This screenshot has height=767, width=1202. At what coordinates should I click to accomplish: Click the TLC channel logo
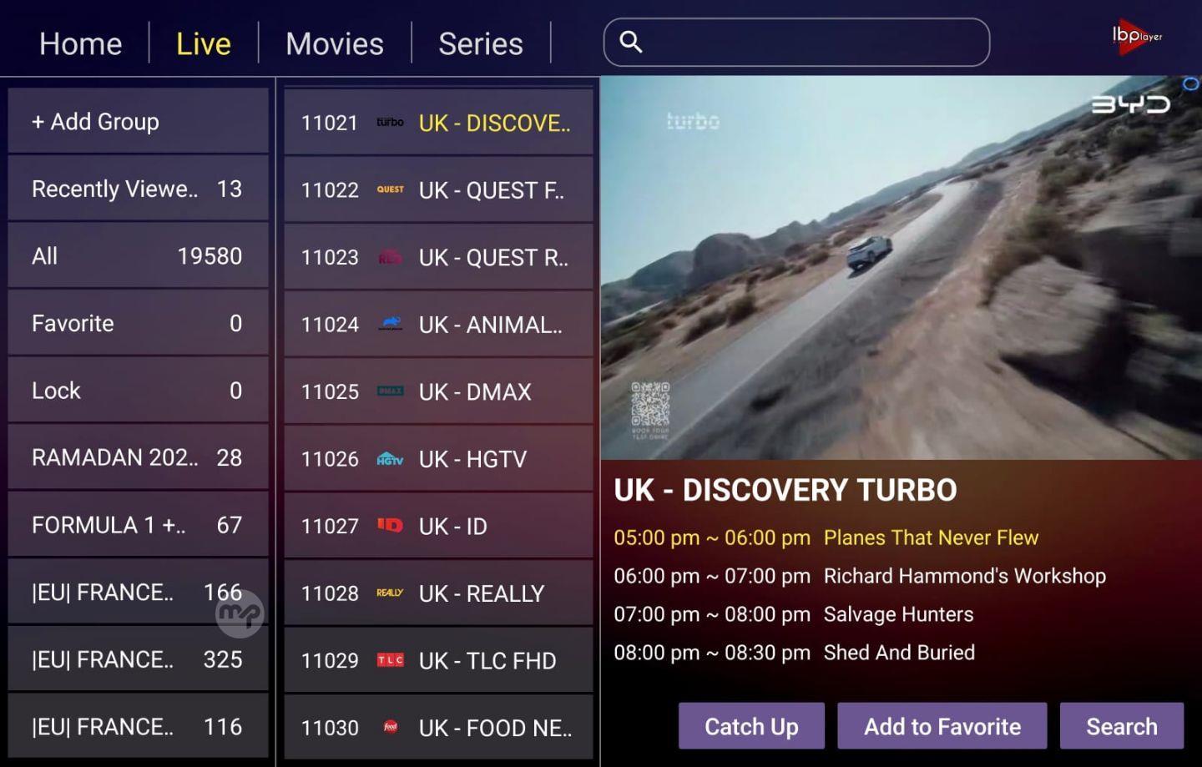390,660
